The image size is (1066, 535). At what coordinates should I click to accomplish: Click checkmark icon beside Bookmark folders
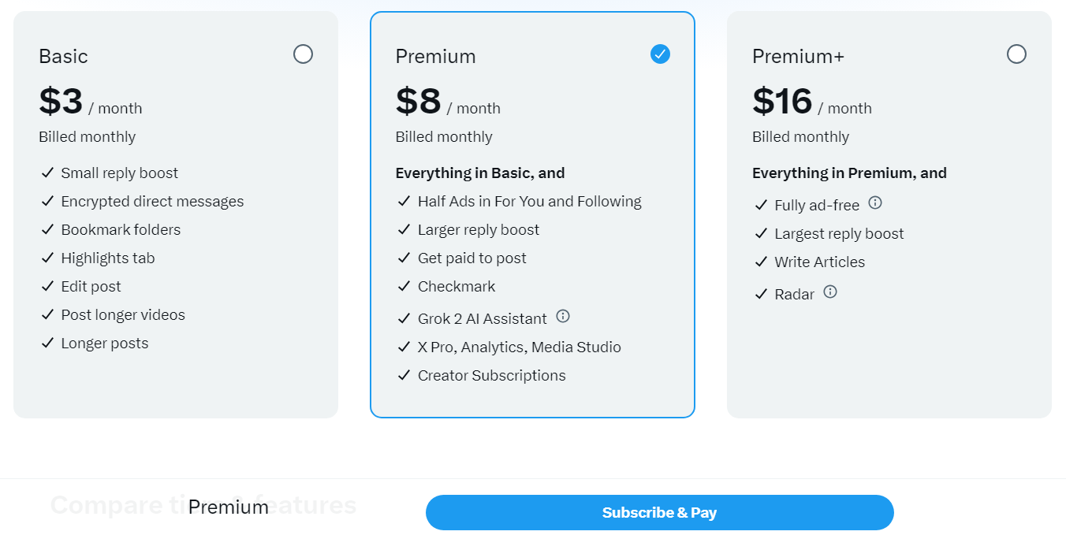[x=47, y=229]
